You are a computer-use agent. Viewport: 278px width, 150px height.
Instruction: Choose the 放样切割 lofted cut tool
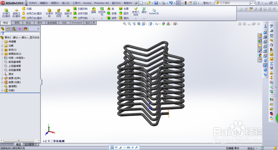(81, 13)
